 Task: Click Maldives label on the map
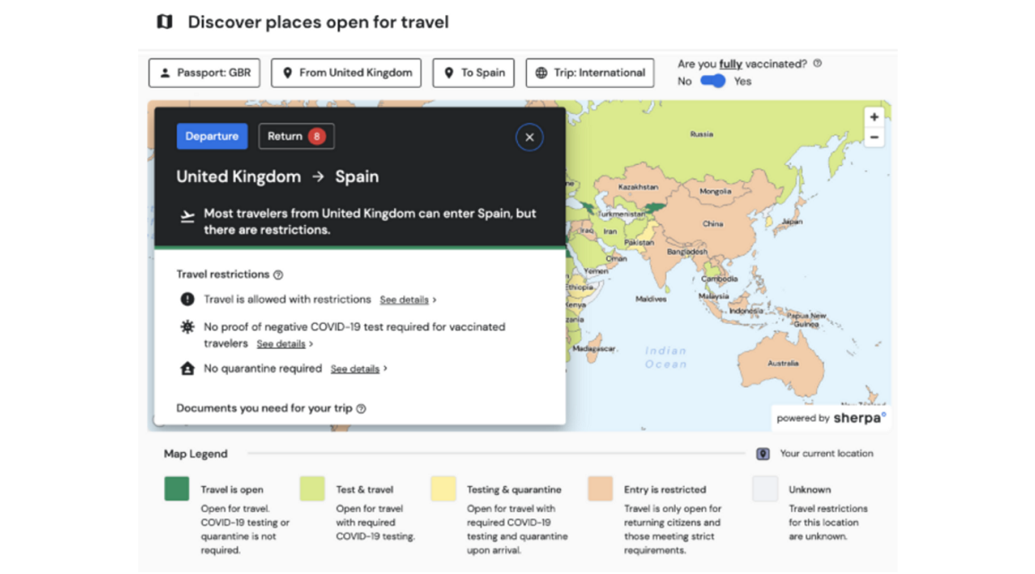pyautogui.click(x=651, y=299)
